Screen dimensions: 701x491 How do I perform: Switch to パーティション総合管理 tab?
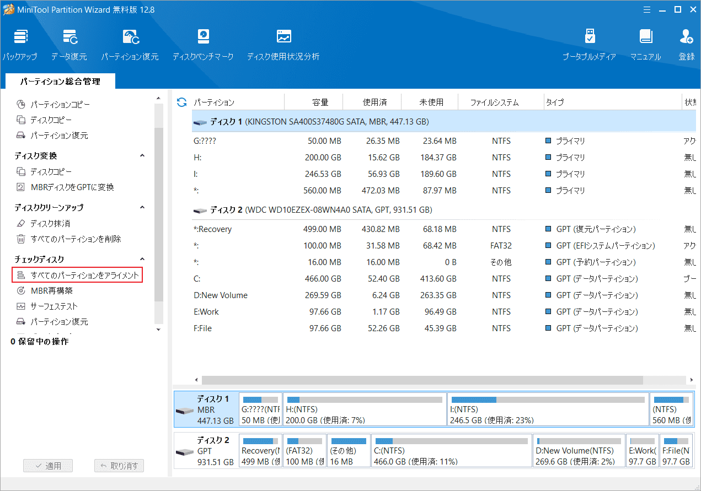(x=60, y=81)
